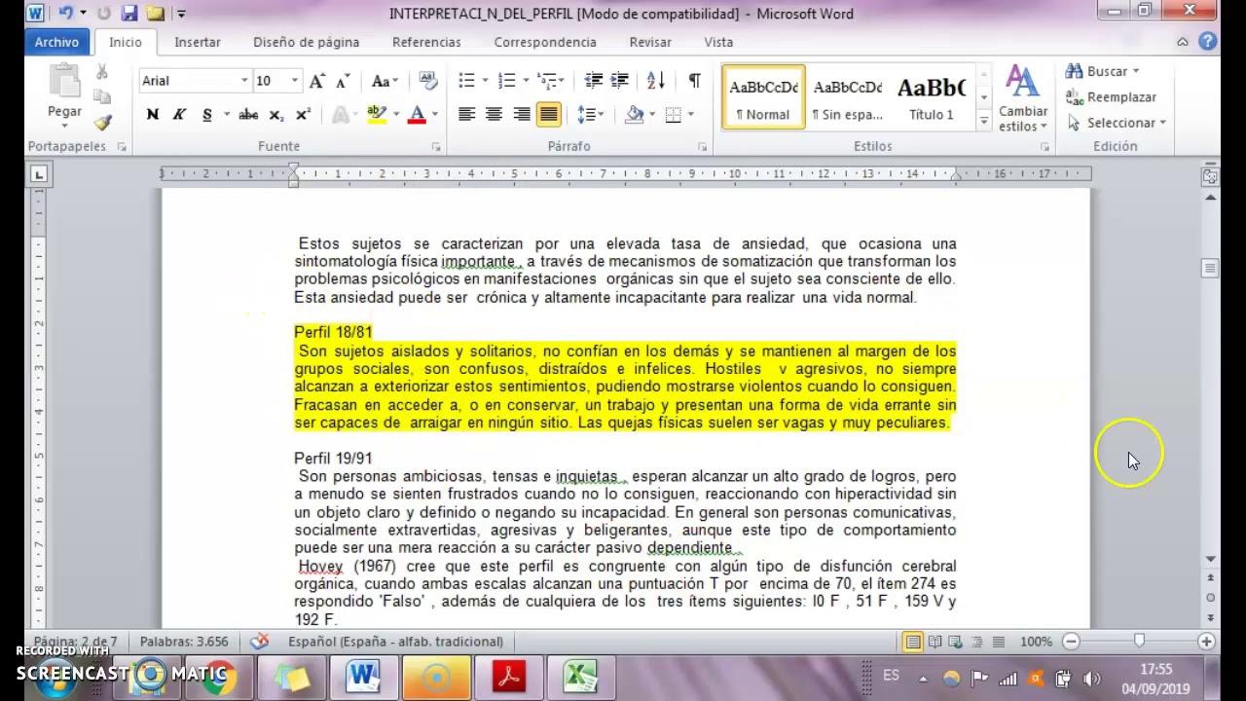This screenshot has width=1246, height=701.
Task: Increase paragraph indent
Action: tap(619, 81)
